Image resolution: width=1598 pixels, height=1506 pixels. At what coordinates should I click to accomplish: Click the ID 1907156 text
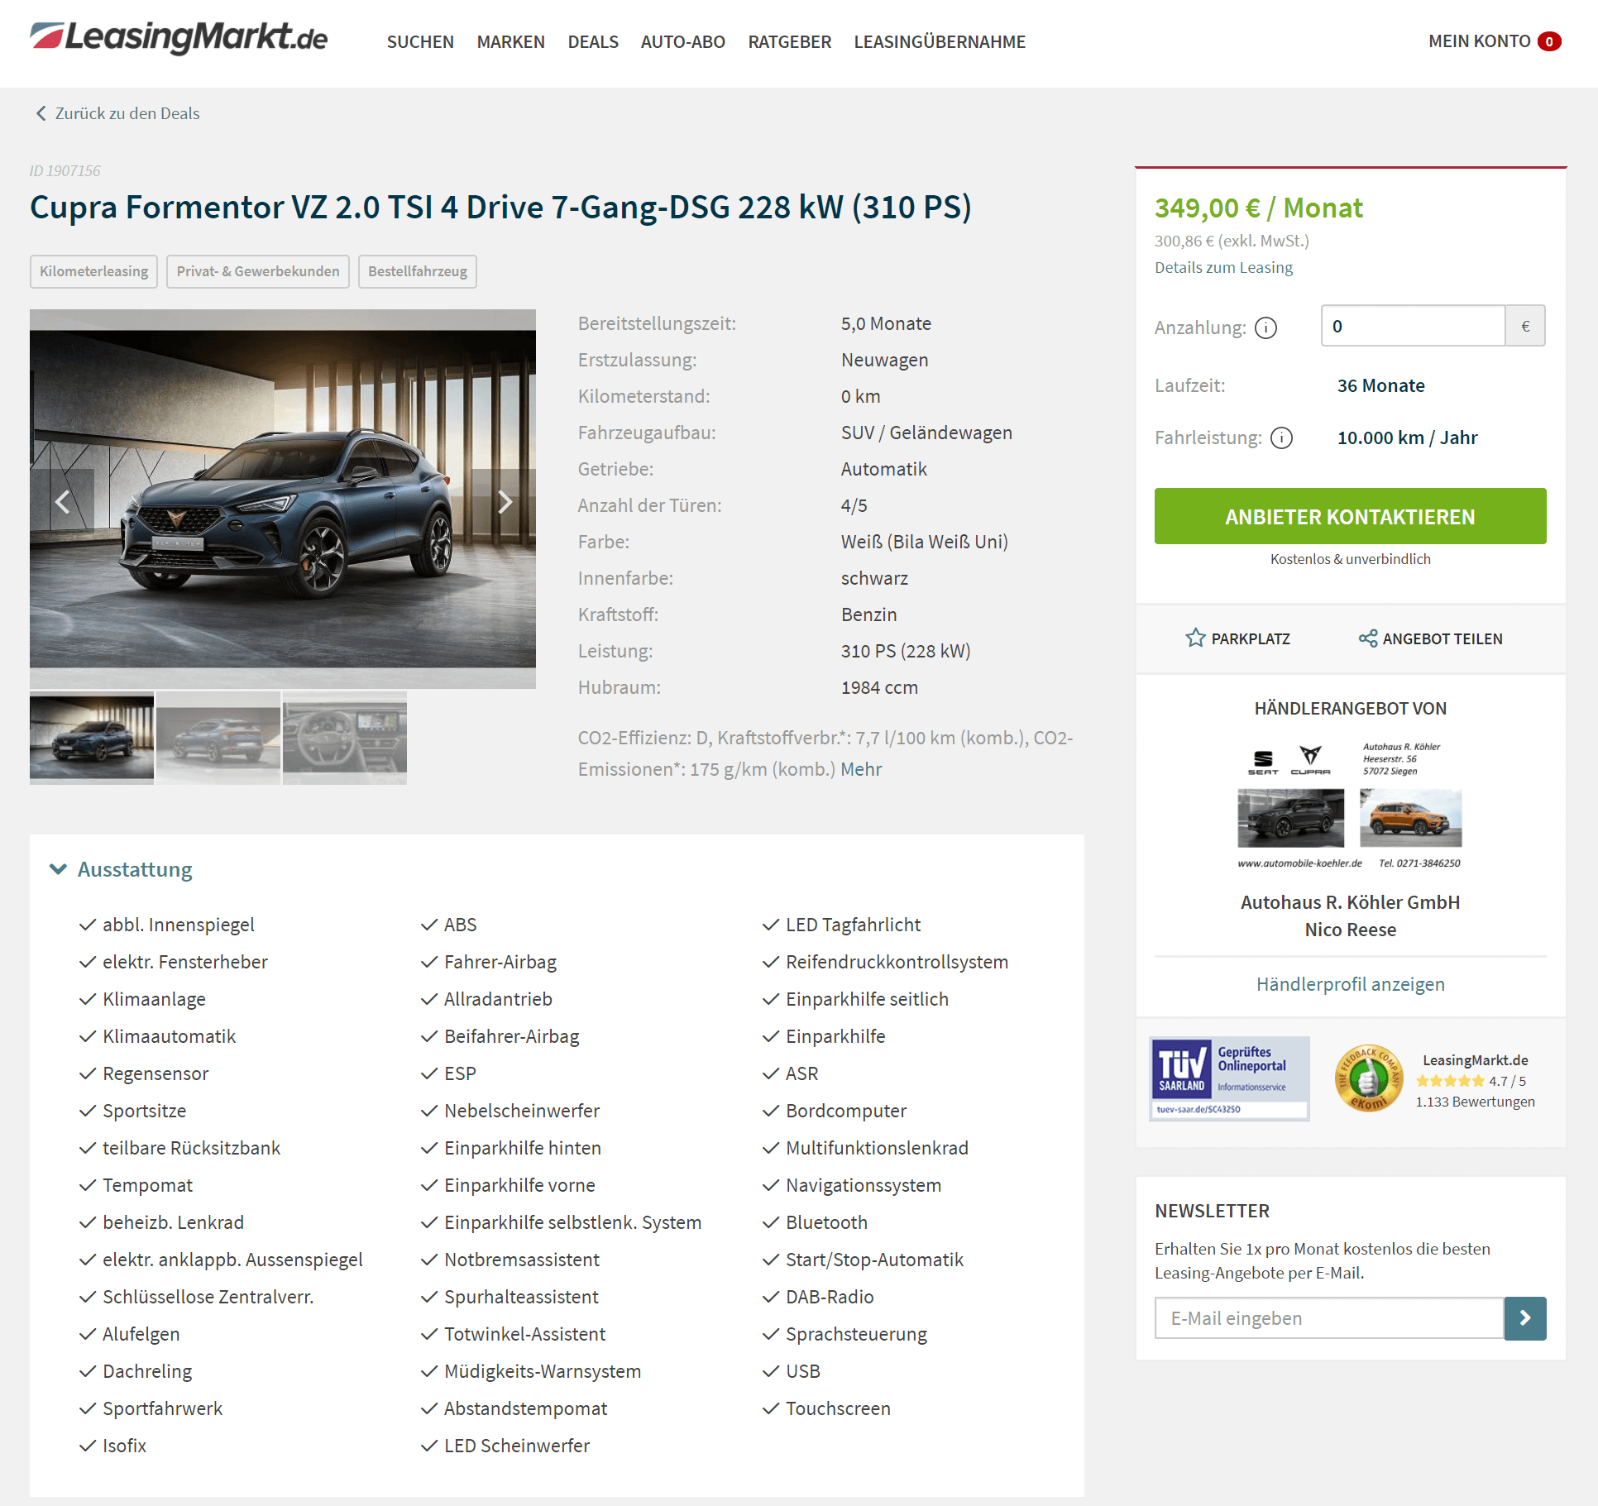(x=65, y=170)
